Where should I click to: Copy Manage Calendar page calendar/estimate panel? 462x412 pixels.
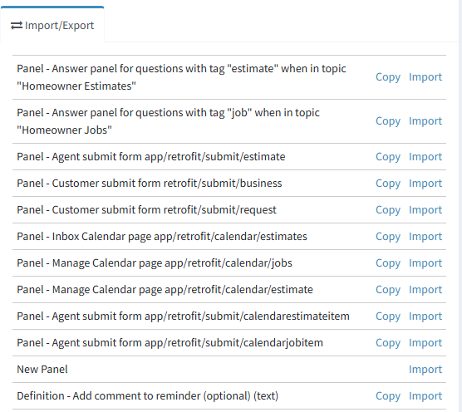pyautogui.click(x=388, y=290)
